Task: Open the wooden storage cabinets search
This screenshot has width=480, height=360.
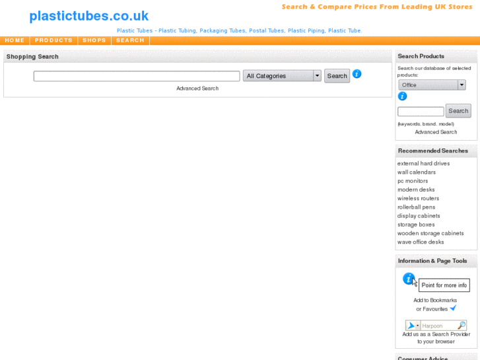Action: pos(430,233)
